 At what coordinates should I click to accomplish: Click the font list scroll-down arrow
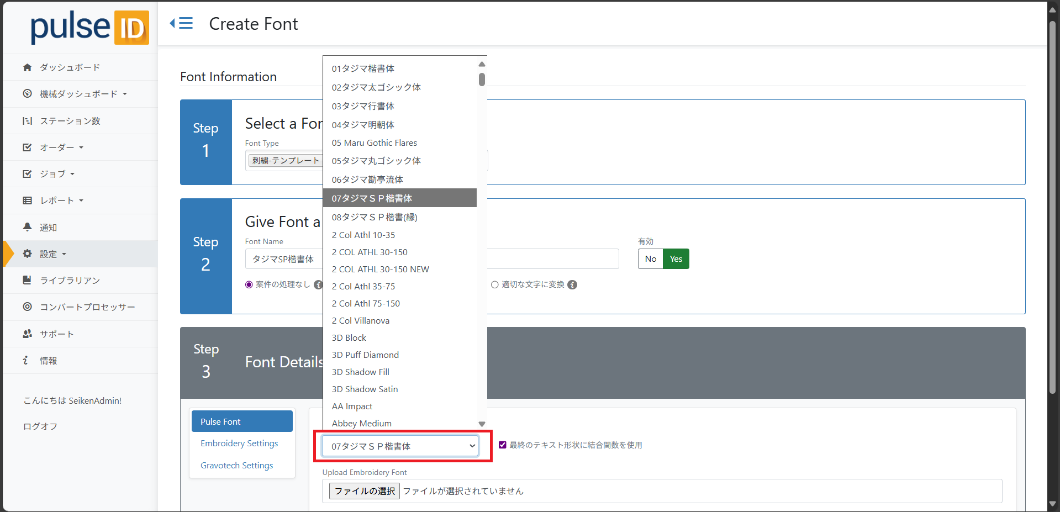[x=482, y=424]
